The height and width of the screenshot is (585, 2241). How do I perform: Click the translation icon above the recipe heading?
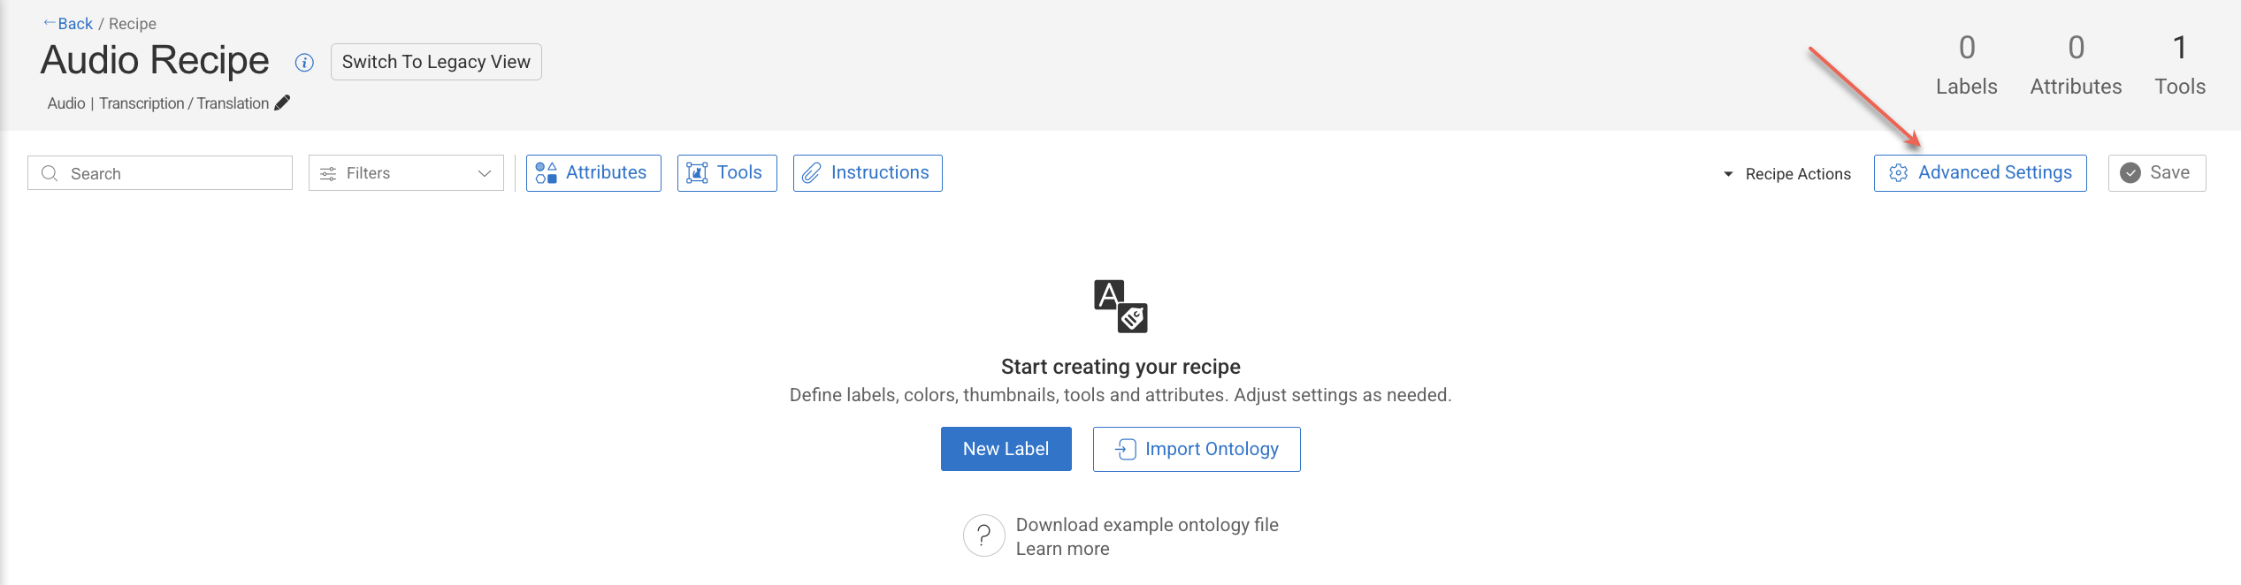pyautogui.click(x=1120, y=306)
